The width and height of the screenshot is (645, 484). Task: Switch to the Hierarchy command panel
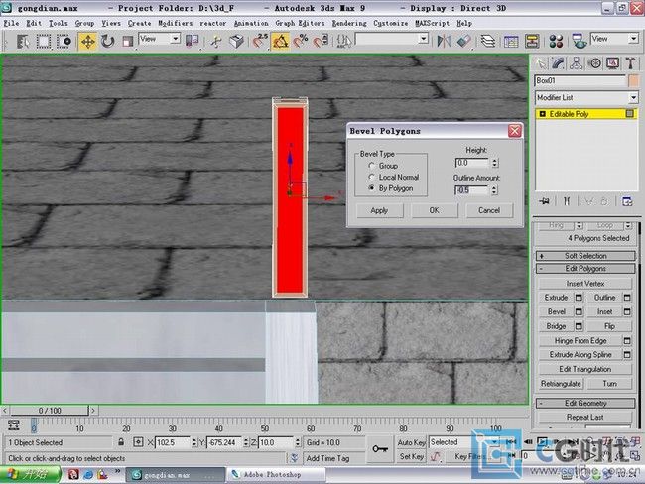576,63
